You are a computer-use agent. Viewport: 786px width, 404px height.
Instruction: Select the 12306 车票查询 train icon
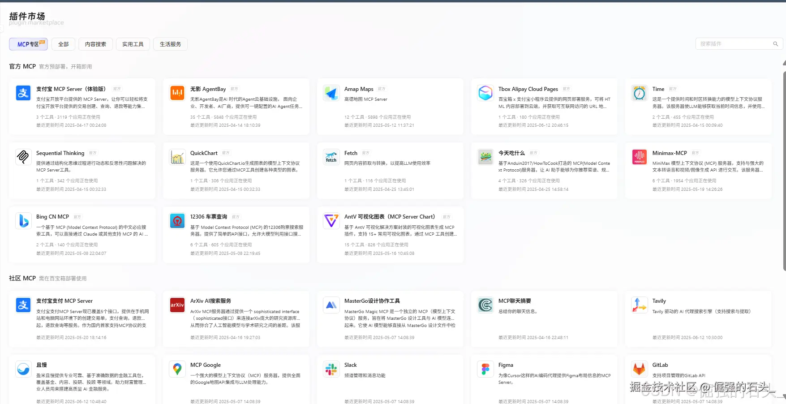177,220
